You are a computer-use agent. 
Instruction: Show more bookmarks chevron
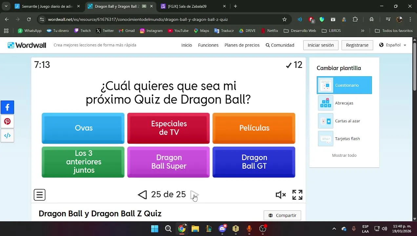[363, 31]
